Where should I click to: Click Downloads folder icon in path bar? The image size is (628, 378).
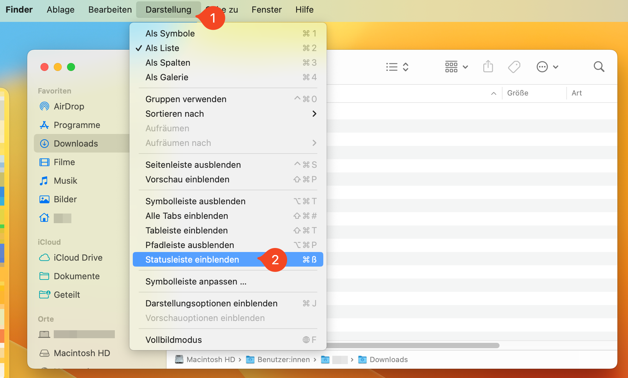(x=362, y=359)
